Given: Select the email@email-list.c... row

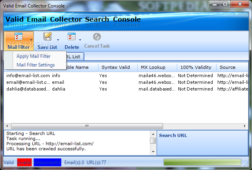Looking at the screenshot, I should pyautogui.click(x=126, y=82).
